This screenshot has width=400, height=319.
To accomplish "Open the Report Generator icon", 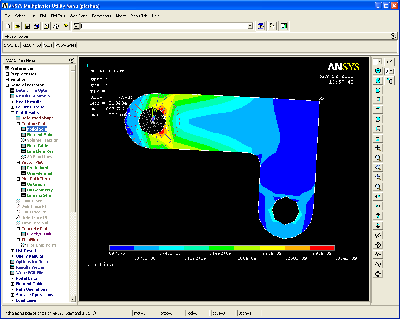I will coord(56,26).
